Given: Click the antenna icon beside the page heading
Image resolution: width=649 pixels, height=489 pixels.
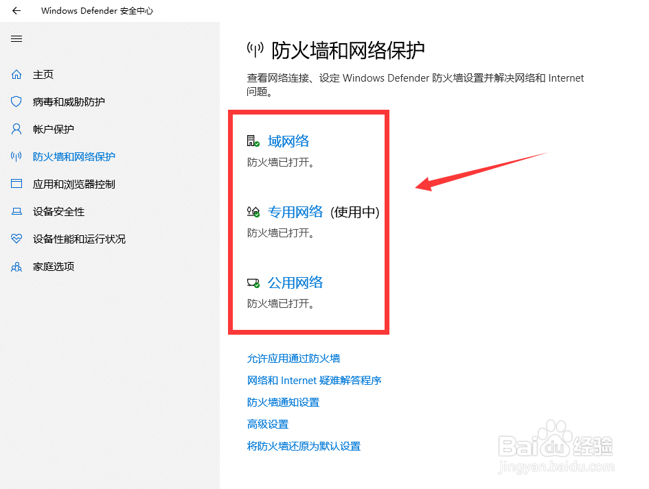Looking at the screenshot, I should (x=255, y=49).
